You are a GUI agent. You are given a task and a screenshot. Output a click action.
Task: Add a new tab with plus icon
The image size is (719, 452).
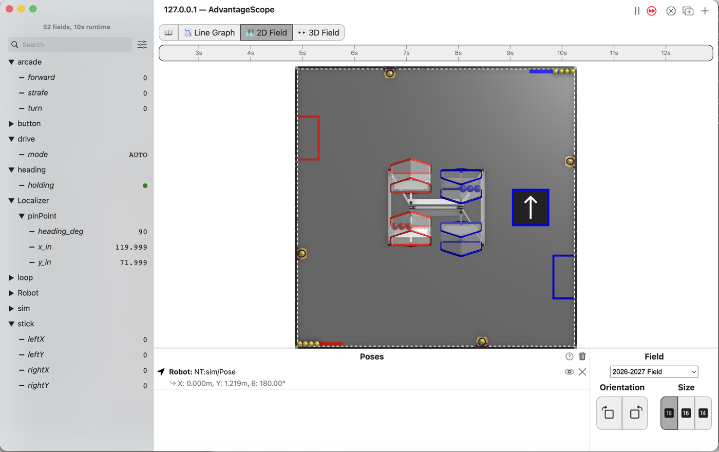pyautogui.click(x=705, y=11)
